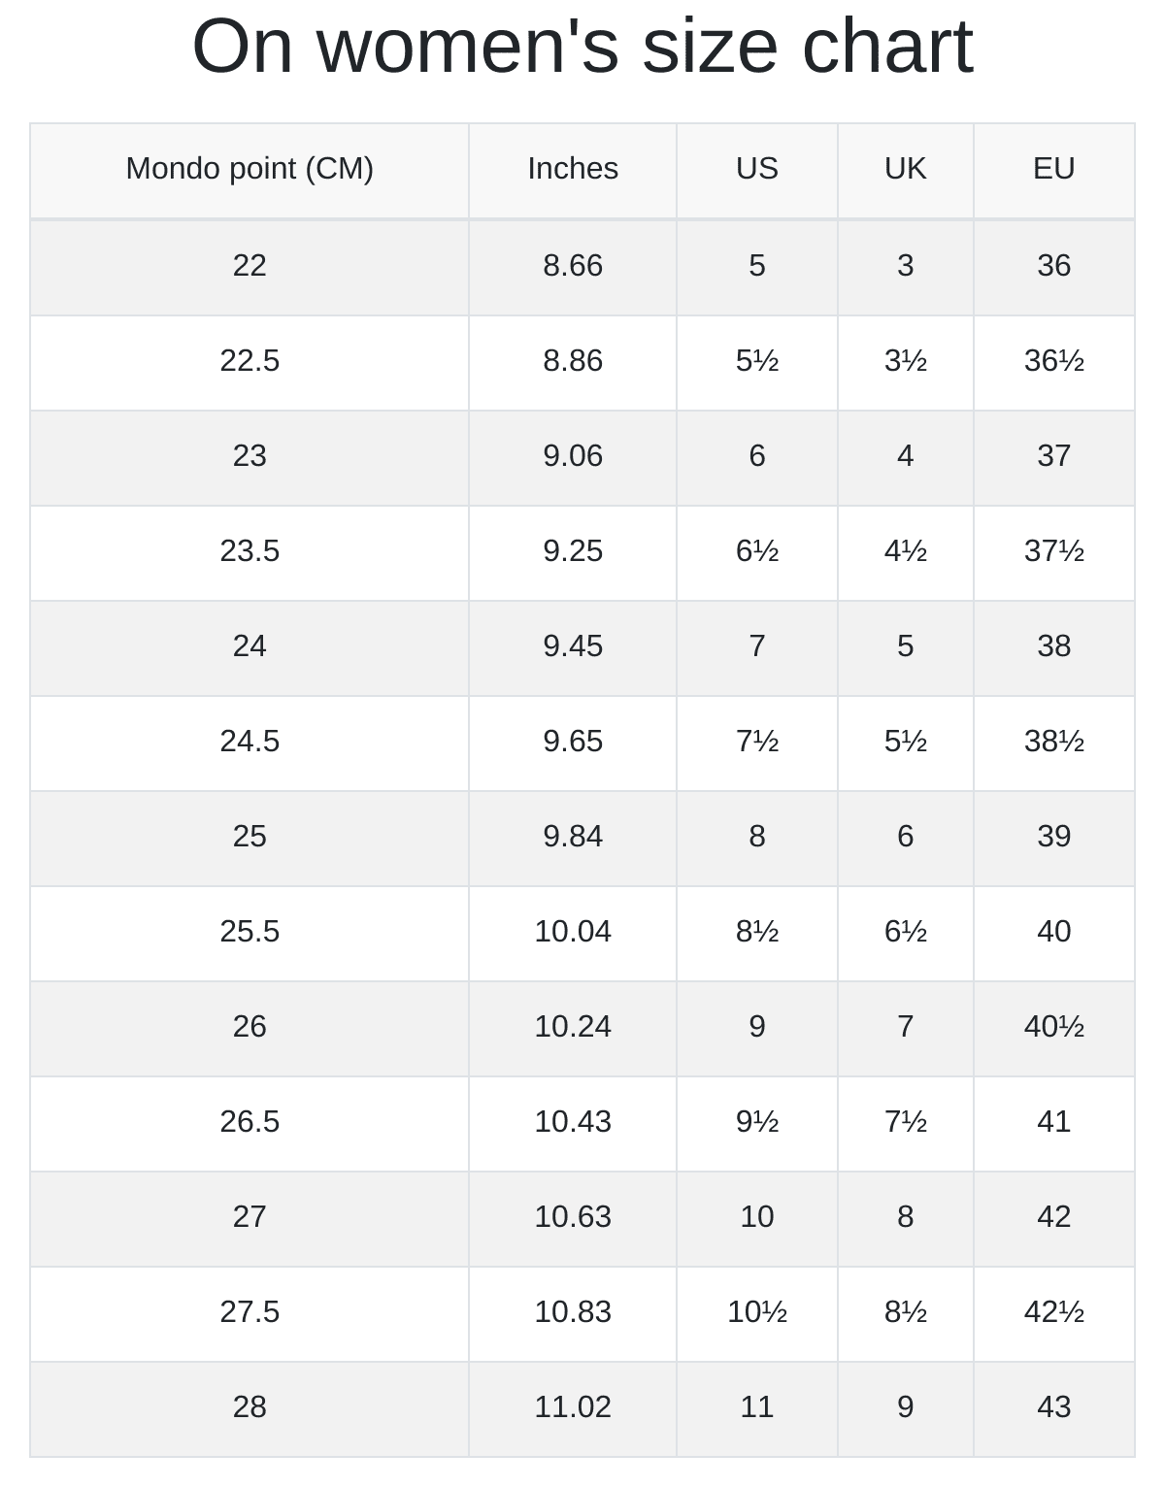Click the Mondo point (CM) column header
The width and height of the screenshot is (1165, 1487).
(x=250, y=169)
